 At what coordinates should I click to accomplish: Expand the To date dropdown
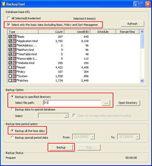pos(138,137)
